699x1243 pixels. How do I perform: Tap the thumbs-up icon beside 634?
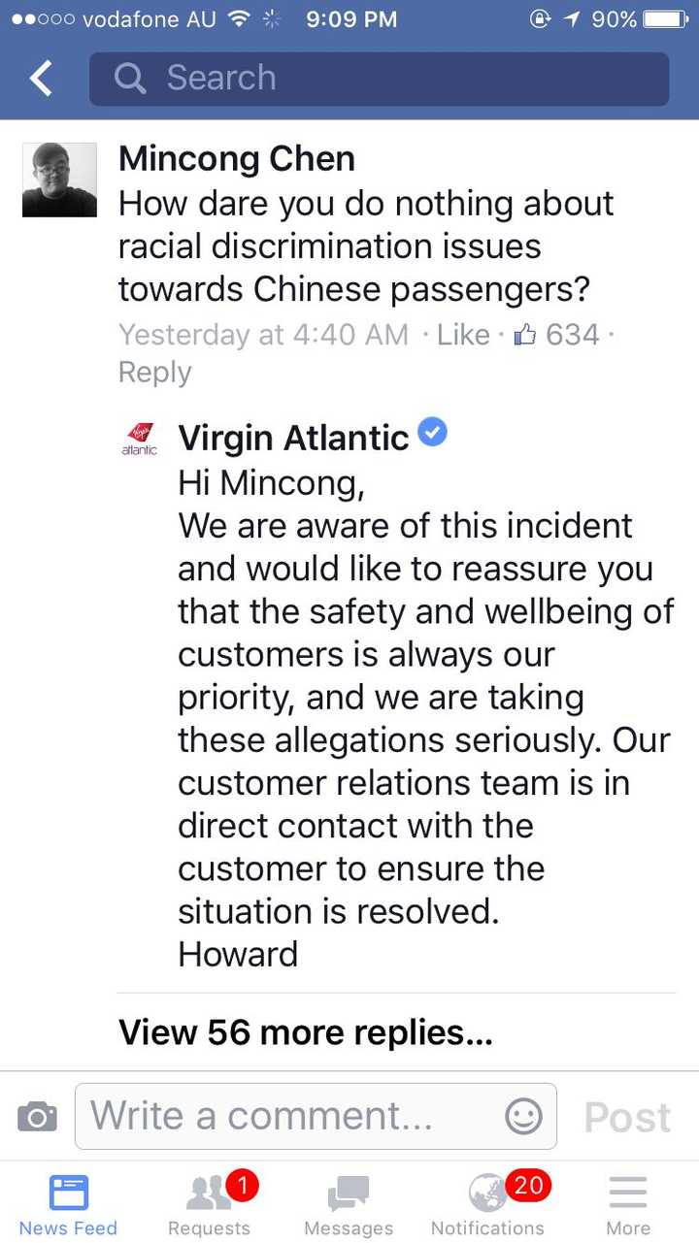click(524, 336)
